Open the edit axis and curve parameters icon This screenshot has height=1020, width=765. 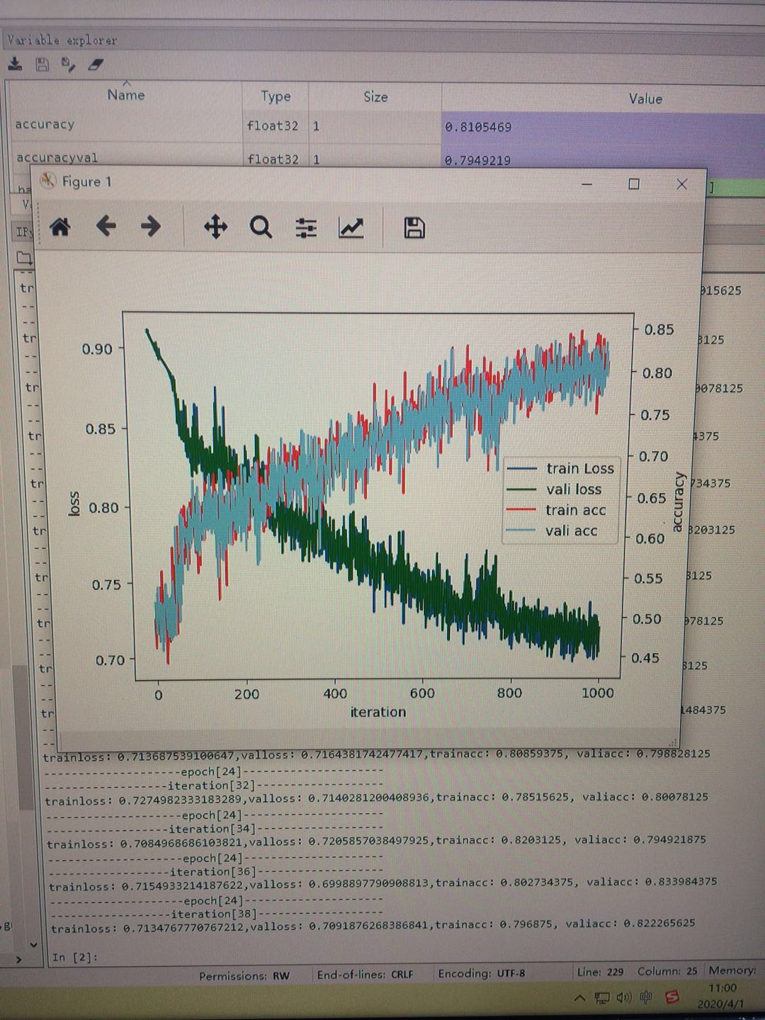[x=352, y=227]
